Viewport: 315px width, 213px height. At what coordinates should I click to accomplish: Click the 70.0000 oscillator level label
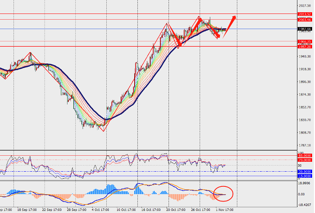(x=304, y=160)
